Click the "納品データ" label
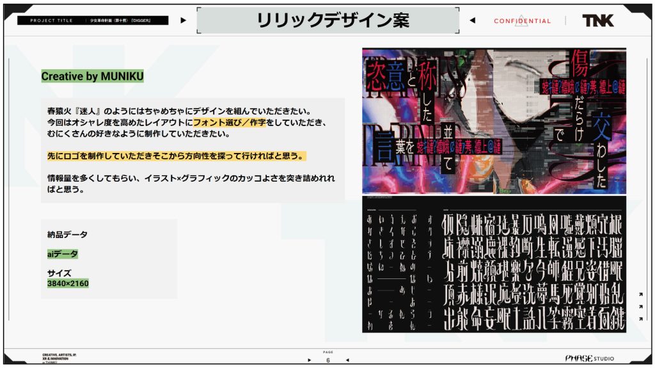Viewport: 655px width, 368px height. (67, 235)
